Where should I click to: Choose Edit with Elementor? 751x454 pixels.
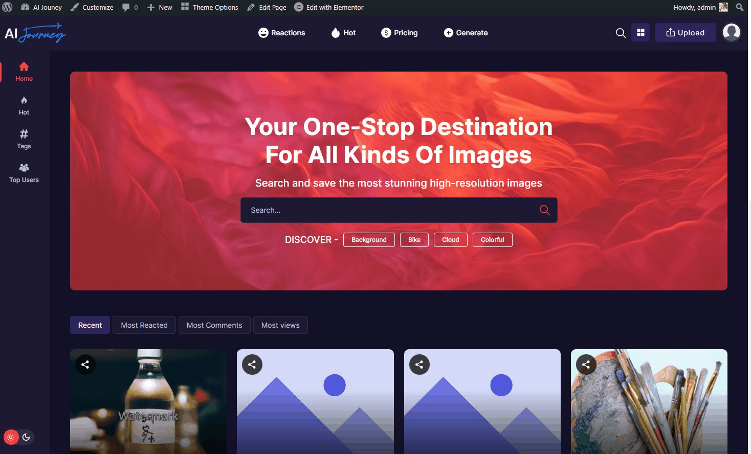click(x=329, y=7)
